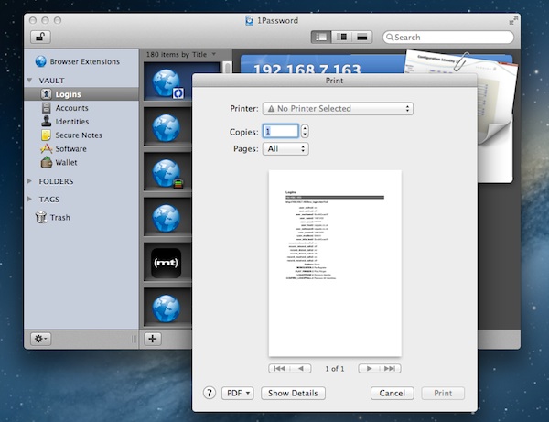This screenshot has height=422, width=549.
Task: Select the globe login item with sync badge
Action: tap(167, 82)
